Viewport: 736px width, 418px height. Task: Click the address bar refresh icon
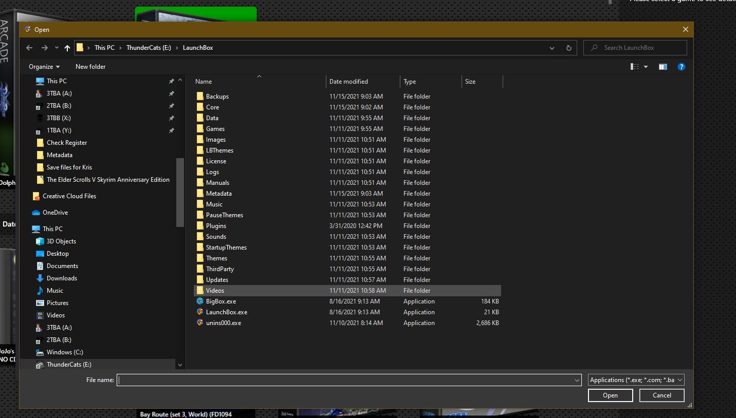coord(568,48)
